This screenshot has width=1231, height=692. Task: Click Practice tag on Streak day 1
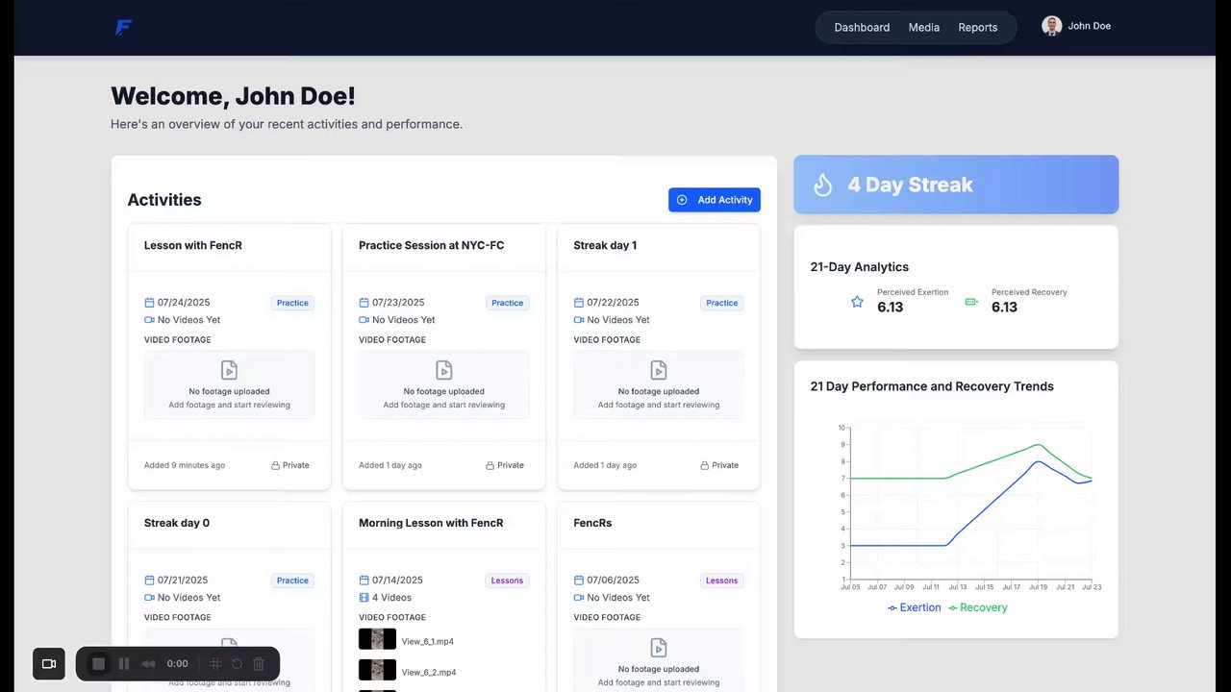coord(721,303)
